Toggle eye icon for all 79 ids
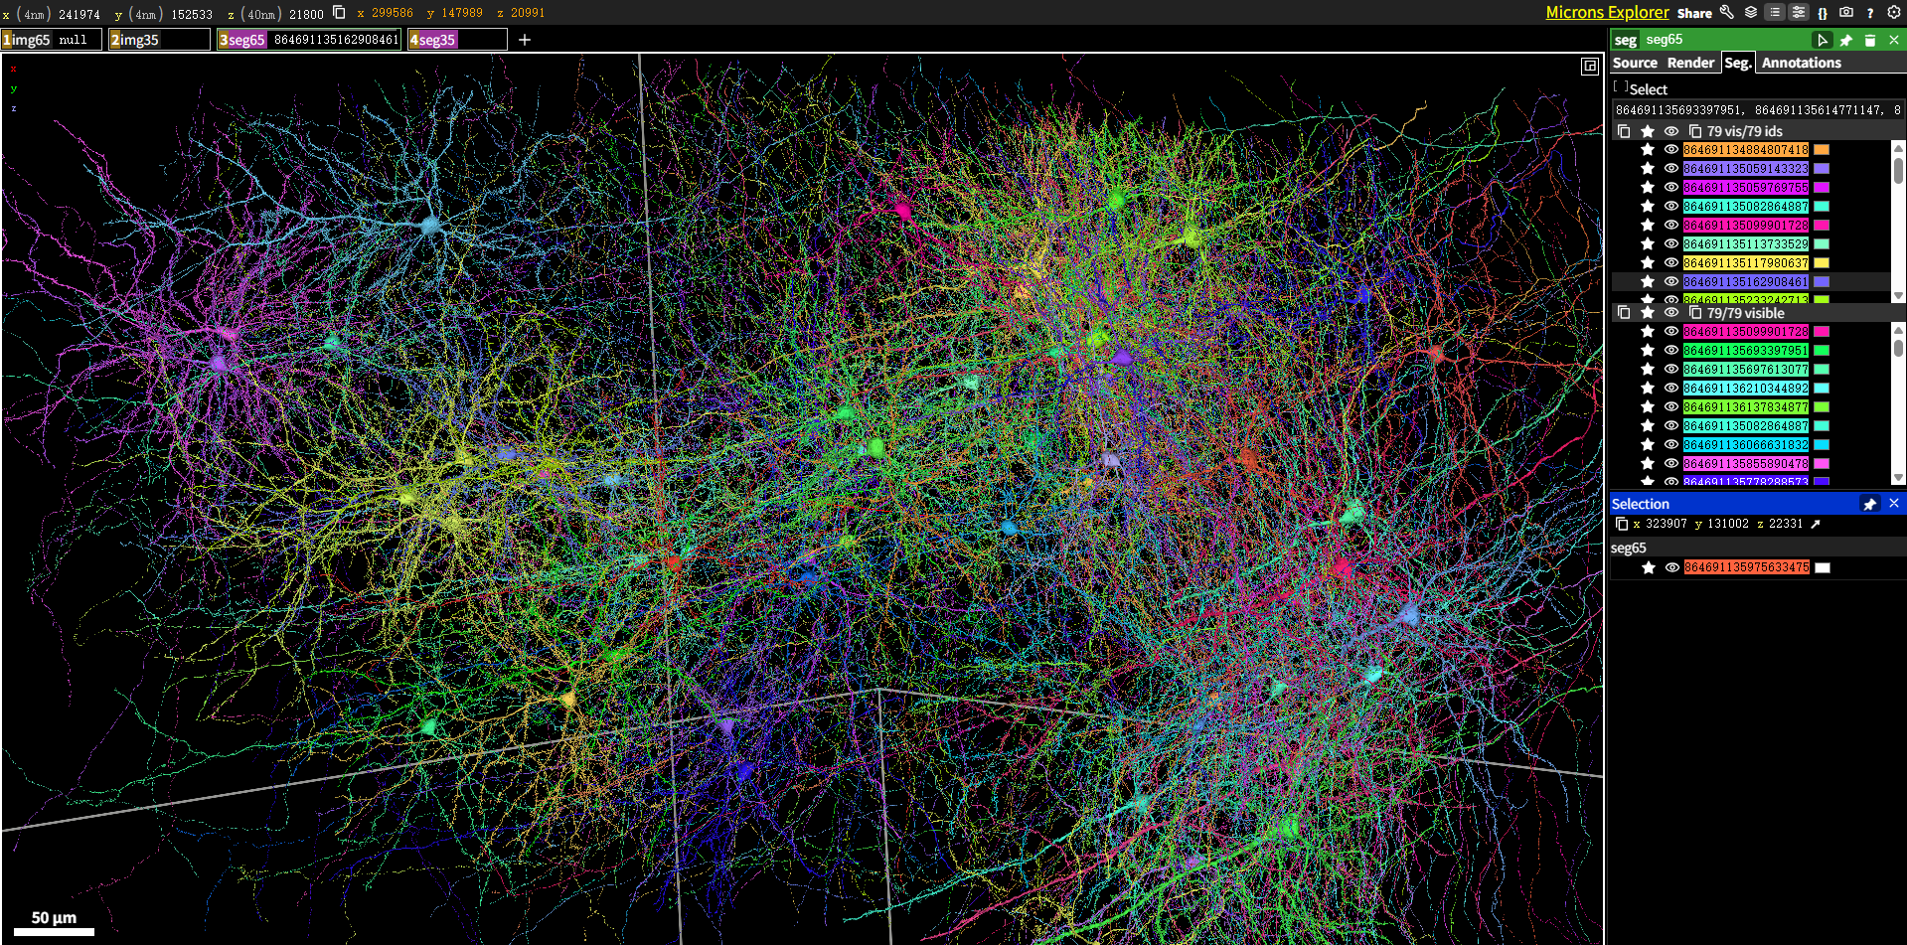Screen dimensions: 1907x945 [x=1671, y=131]
